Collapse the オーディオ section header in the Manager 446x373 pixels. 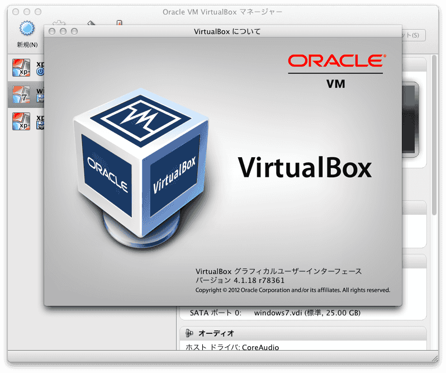pyautogui.click(x=303, y=333)
